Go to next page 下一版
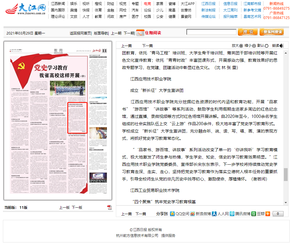 click(x=77, y=208)
